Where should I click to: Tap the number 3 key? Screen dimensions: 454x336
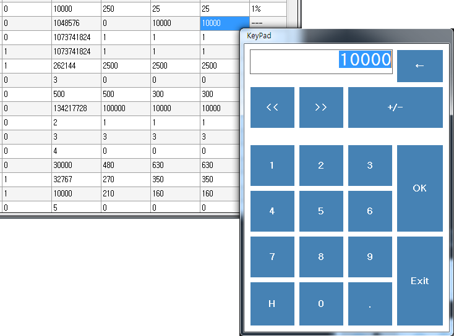tap(370, 166)
